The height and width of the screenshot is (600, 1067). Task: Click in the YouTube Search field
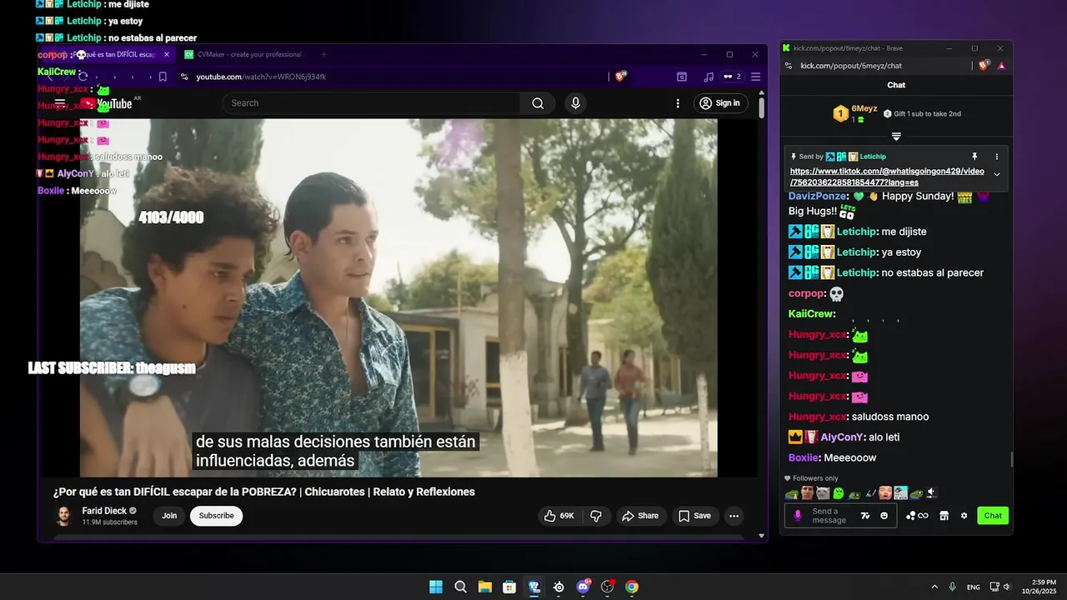coord(371,103)
